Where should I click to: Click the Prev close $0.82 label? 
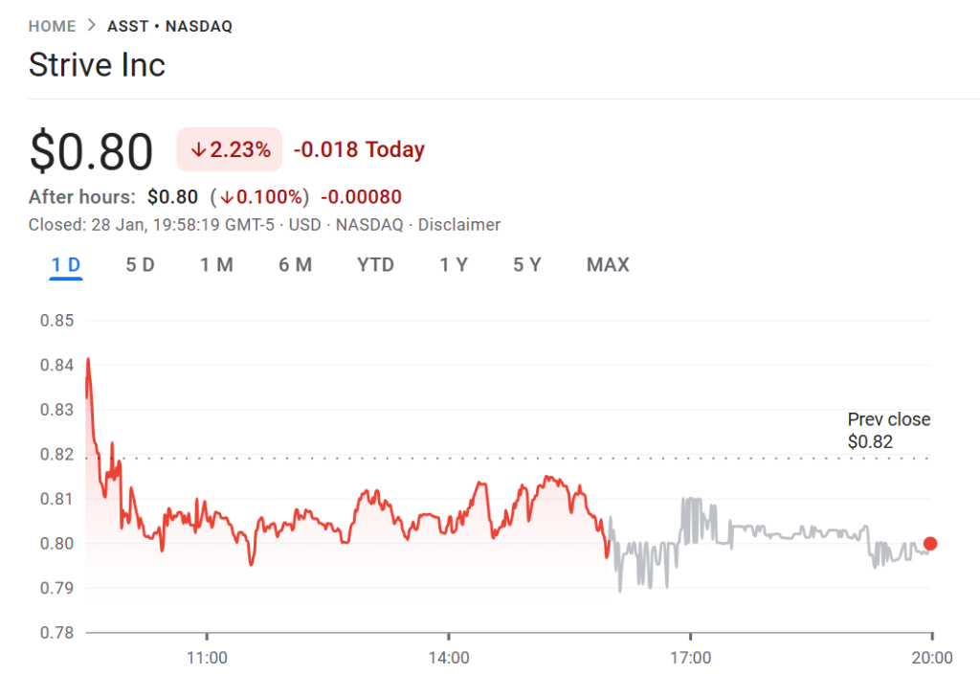(888, 431)
